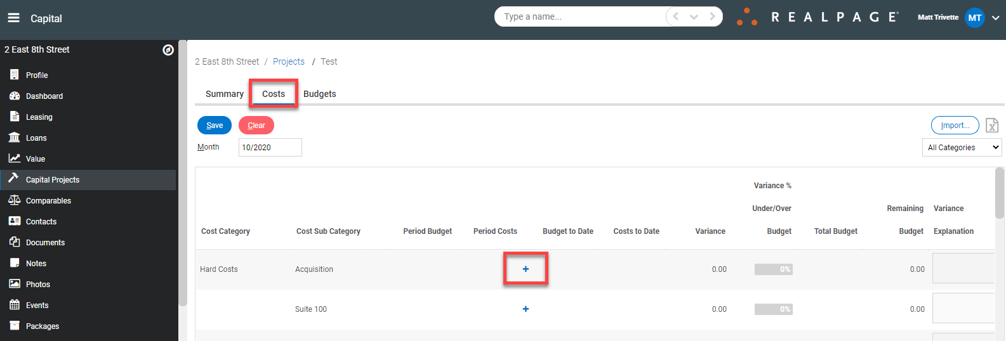1006x341 pixels.
Task: Click the next arrow in search box
Action: (x=712, y=16)
